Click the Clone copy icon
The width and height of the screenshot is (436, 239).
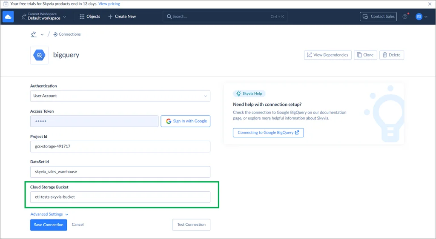tap(359, 55)
